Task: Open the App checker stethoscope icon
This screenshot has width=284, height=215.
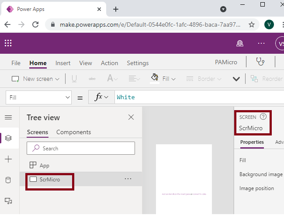Action: pos(260,62)
